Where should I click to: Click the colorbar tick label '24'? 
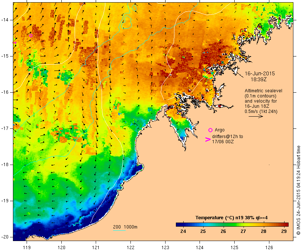click(x=183, y=231)
